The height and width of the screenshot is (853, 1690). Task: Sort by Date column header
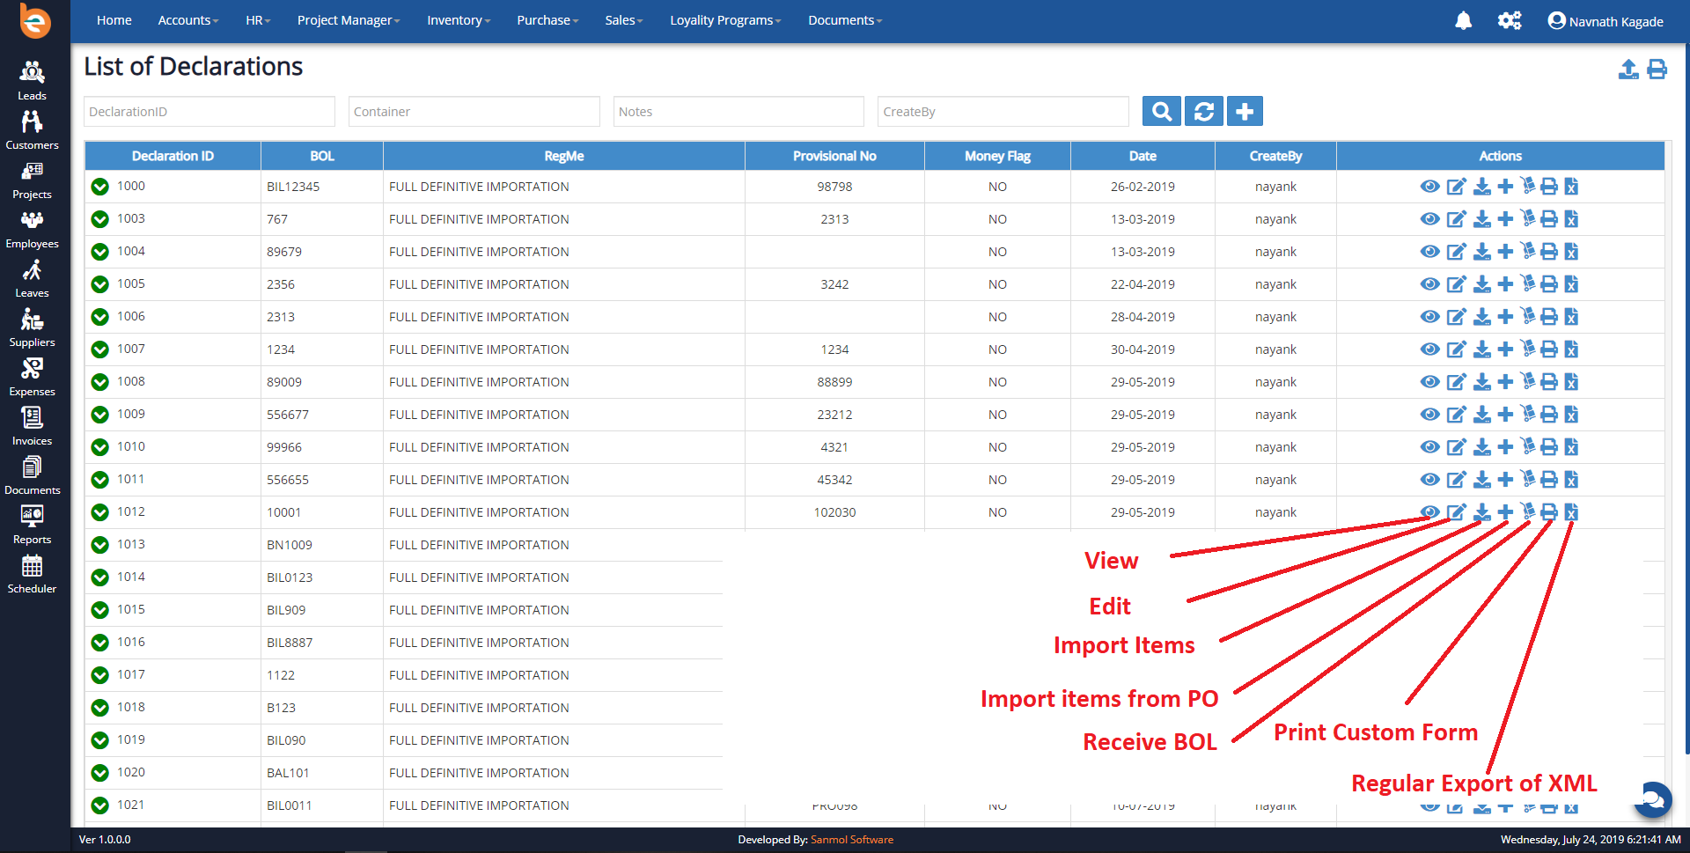(1143, 156)
